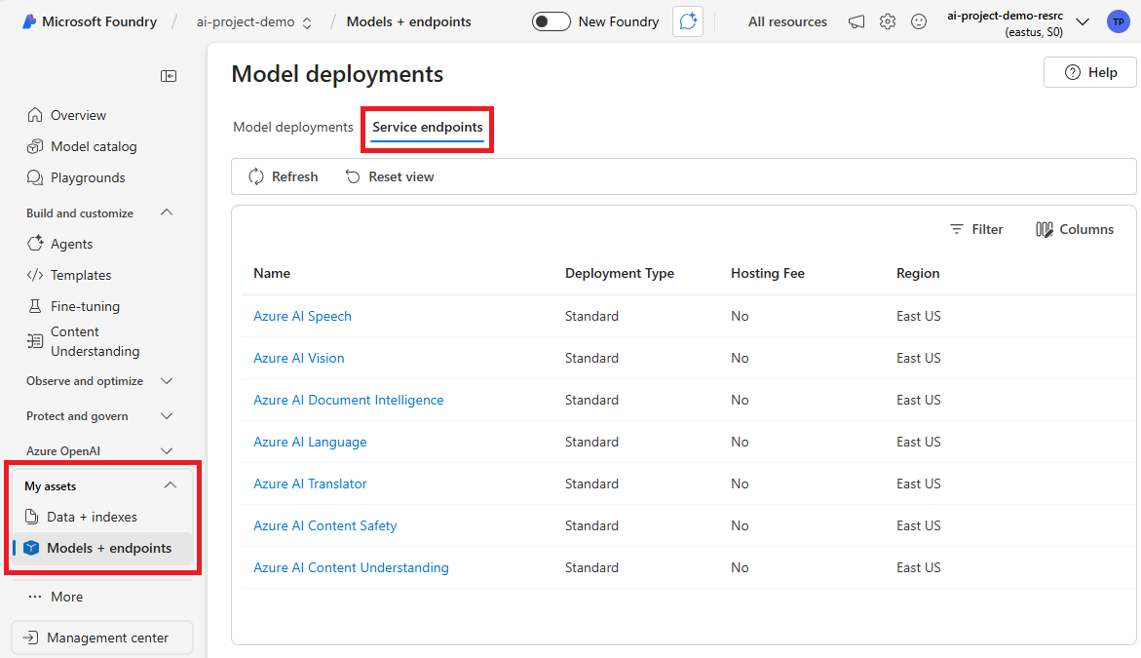Sort by the Region column header
Screen dimensions: 1141x658
click(x=918, y=274)
